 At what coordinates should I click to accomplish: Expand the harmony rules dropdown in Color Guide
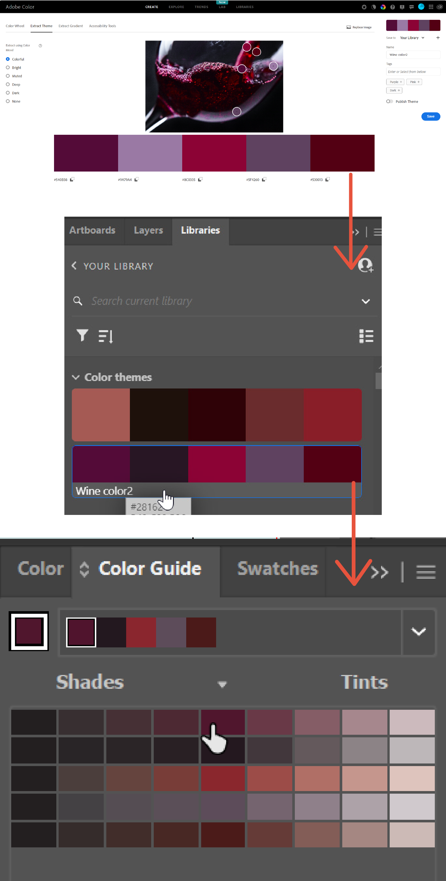click(419, 631)
